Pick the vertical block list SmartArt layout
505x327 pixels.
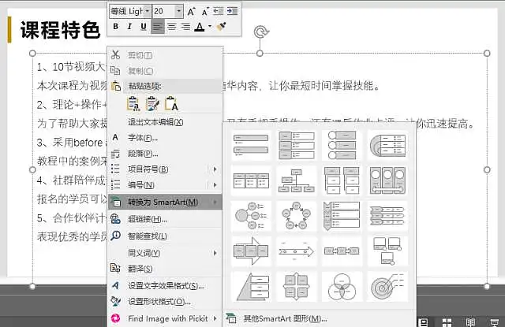297,145
